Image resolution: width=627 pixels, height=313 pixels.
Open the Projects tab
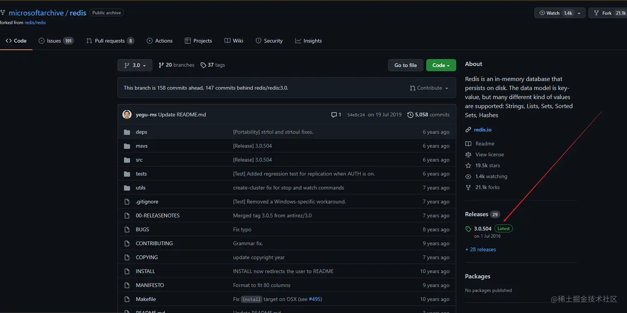198,41
